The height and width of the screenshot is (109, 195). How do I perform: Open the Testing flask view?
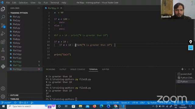click(x=3, y=50)
